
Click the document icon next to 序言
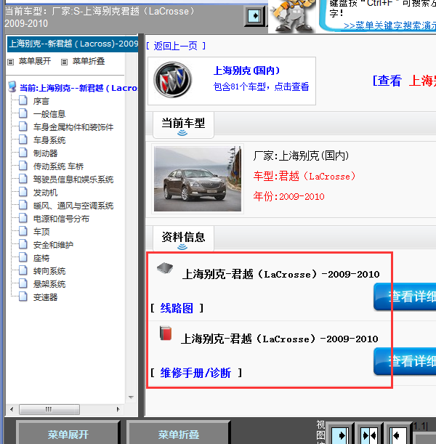(23, 100)
